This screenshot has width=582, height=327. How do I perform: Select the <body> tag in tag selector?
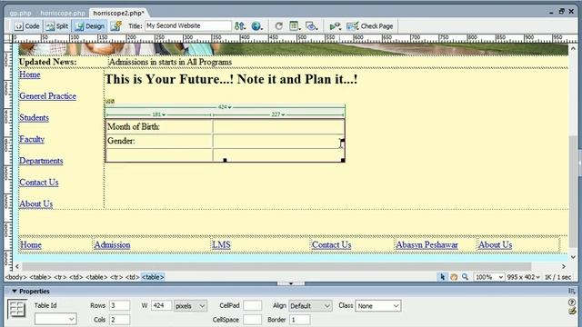[x=16, y=277]
